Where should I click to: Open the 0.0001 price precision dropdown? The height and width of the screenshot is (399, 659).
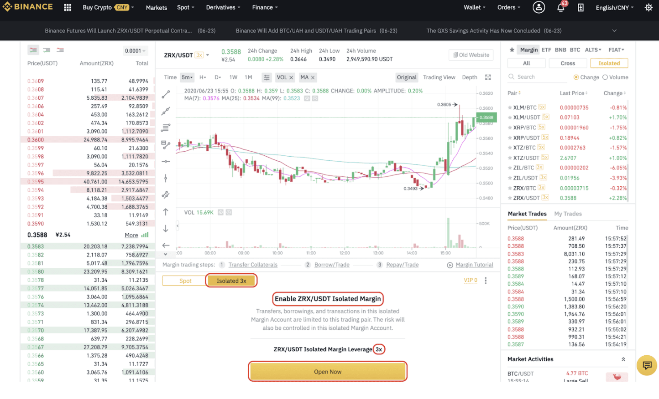[135, 51]
